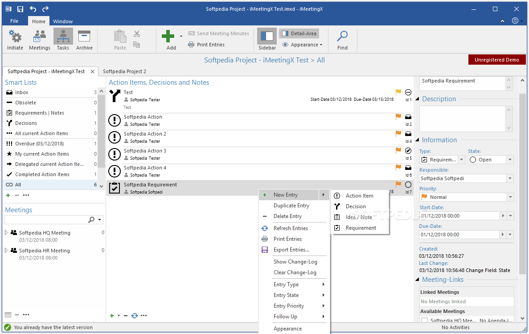Choose Delete Entry in context menu

tap(287, 216)
